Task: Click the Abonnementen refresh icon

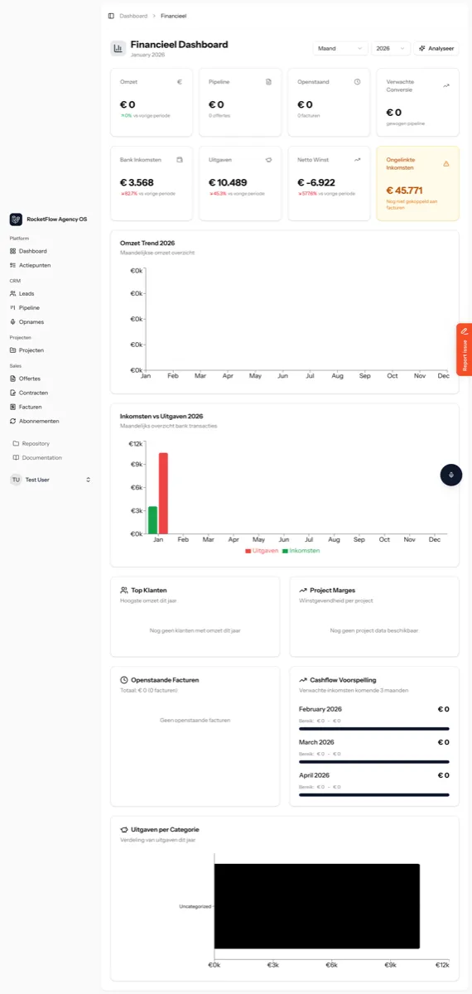Action: tap(12, 421)
